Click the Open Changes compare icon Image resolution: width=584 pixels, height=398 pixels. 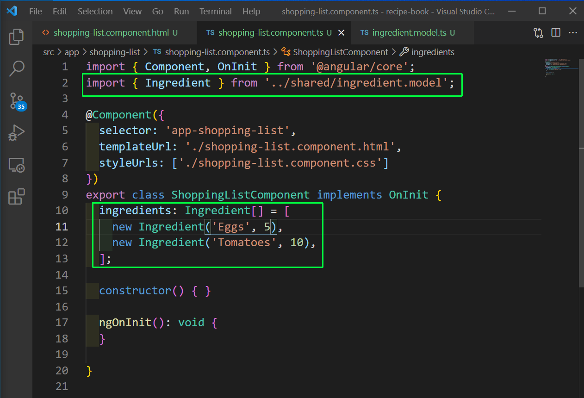[x=538, y=33]
